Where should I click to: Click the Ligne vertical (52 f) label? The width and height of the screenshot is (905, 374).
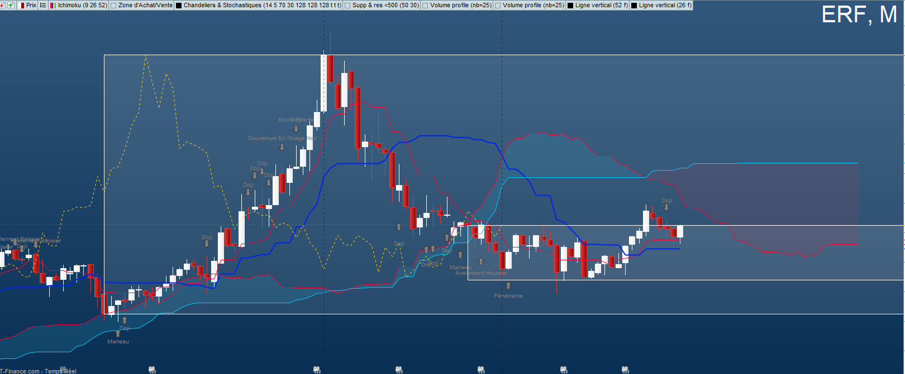click(601, 5)
